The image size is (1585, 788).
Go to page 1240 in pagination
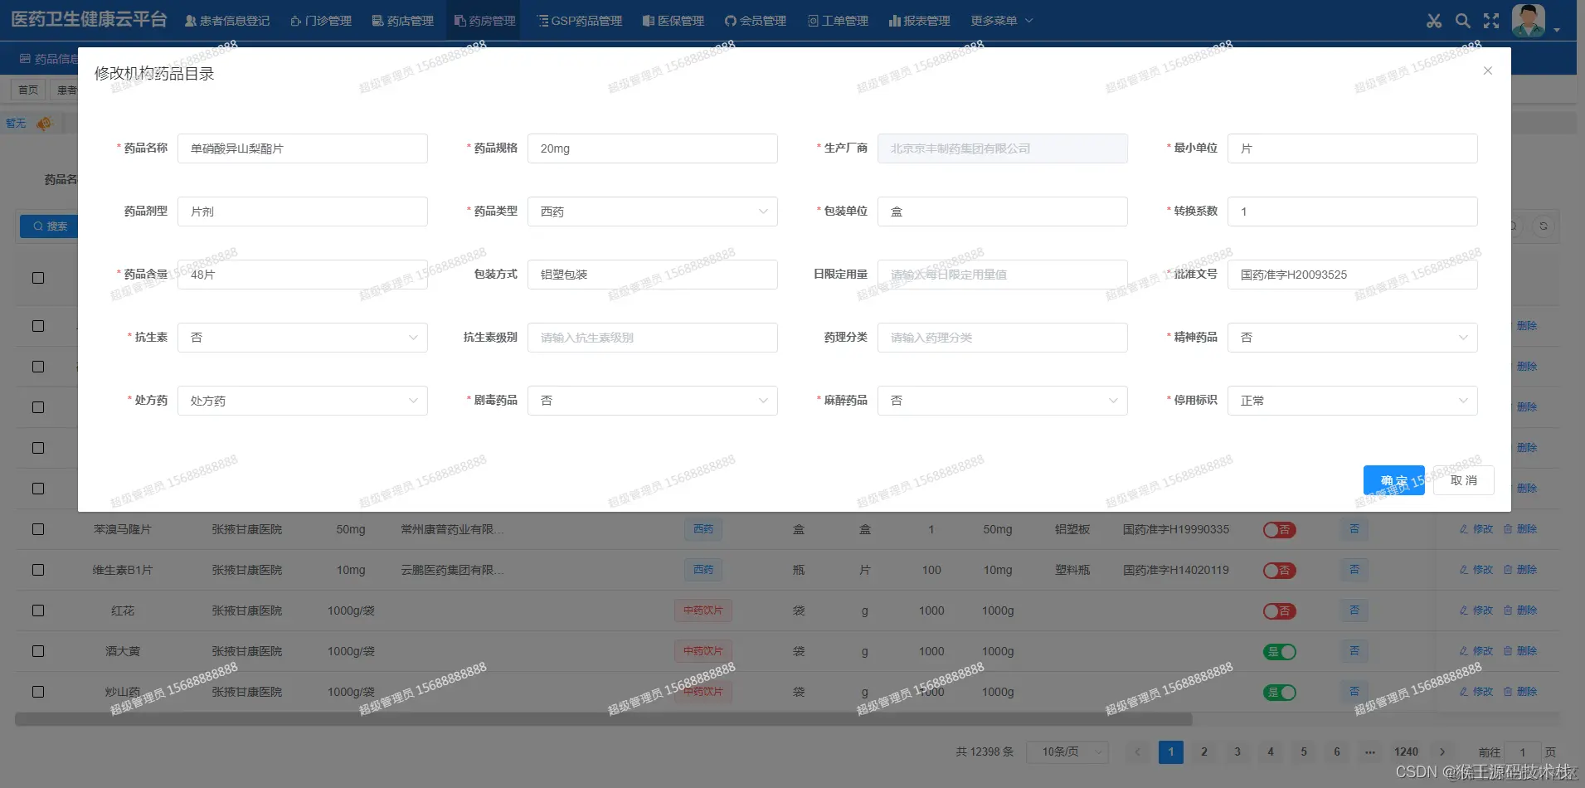(1407, 752)
